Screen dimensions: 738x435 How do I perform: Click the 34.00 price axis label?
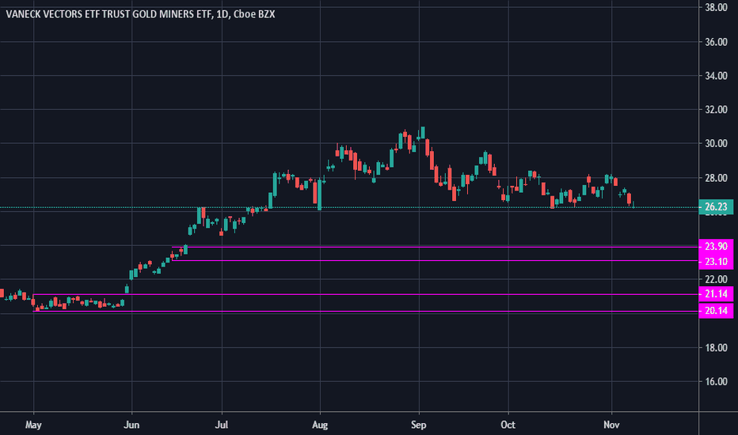(x=716, y=76)
